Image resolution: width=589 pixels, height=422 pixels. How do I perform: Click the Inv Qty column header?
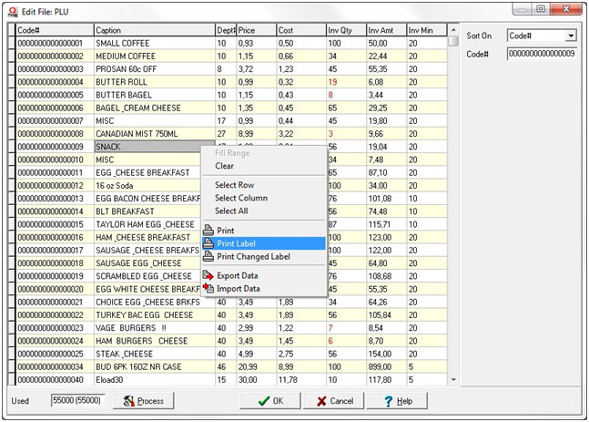click(x=346, y=30)
